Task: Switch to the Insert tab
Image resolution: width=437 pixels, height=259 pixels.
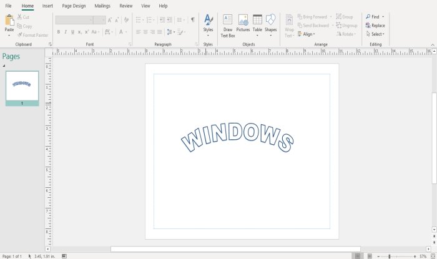Action: (x=47, y=6)
